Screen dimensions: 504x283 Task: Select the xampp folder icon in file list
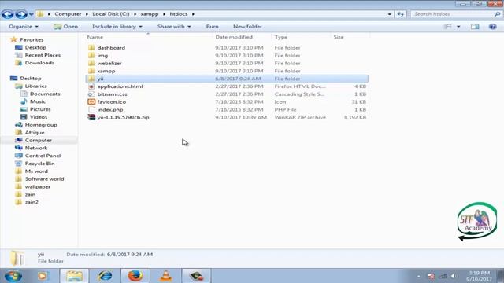pyautogui.click(x=91, y=71)
